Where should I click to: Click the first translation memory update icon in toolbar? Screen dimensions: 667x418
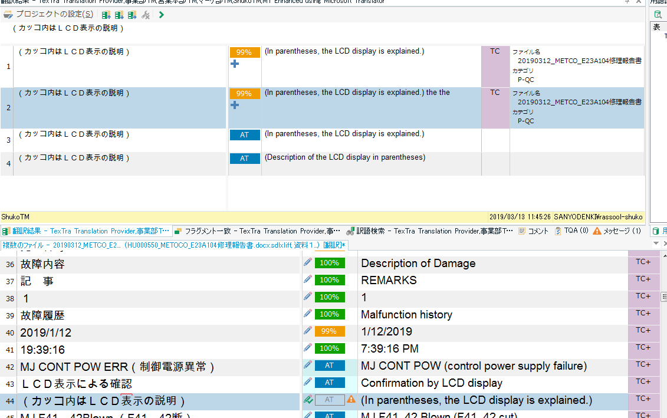[105, 15]
